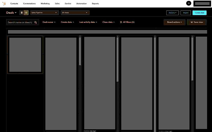Click the fourth pipeline column scrollbar thumb
Image resolution: width=212 pixels, height=132 pixels.
192,59
